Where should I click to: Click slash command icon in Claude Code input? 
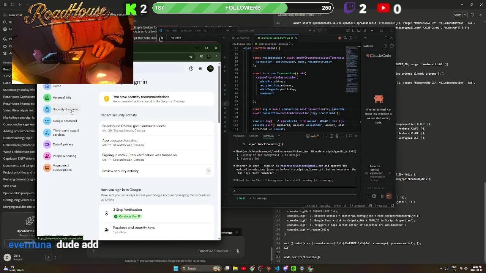[374, 196]
